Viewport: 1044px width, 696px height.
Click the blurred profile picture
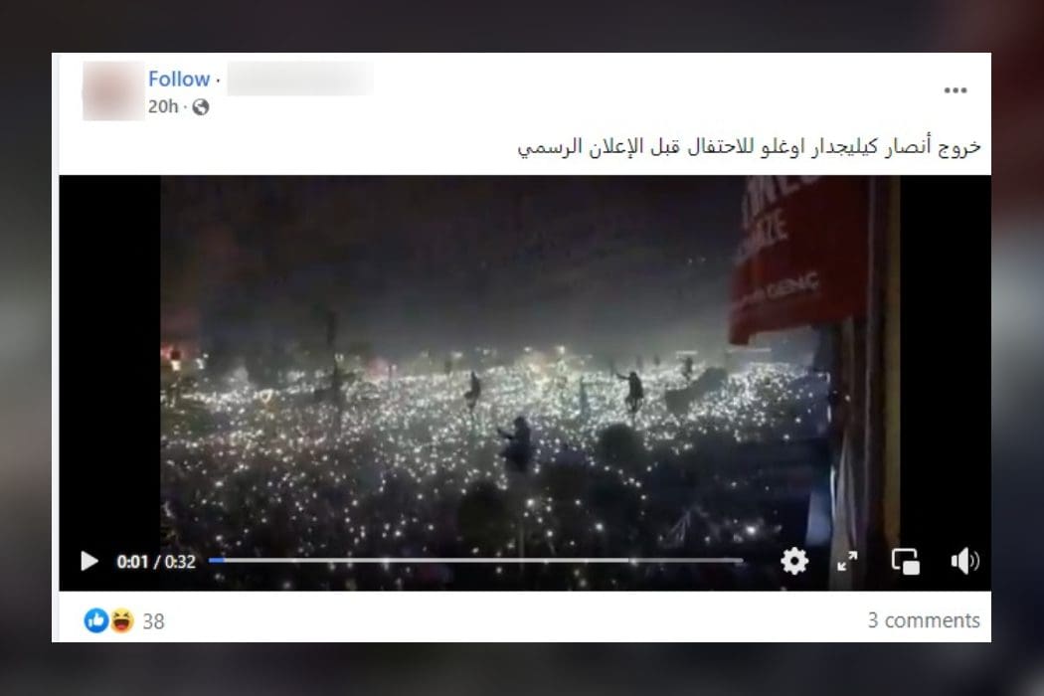(113, 91)
